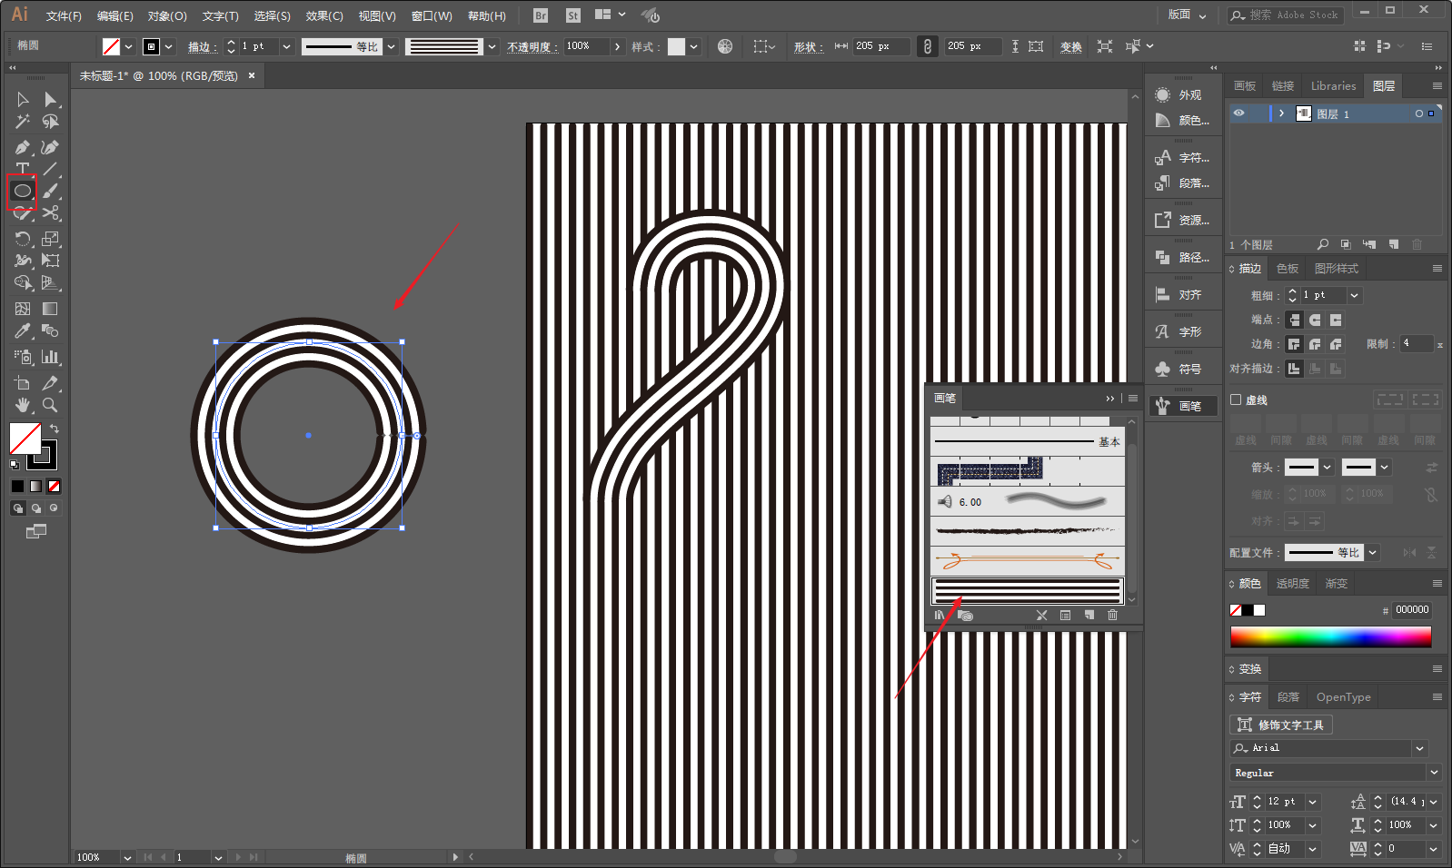The image size is (1452, 868).
Task: Select the Column Graph tool
Action: (51, 357)
